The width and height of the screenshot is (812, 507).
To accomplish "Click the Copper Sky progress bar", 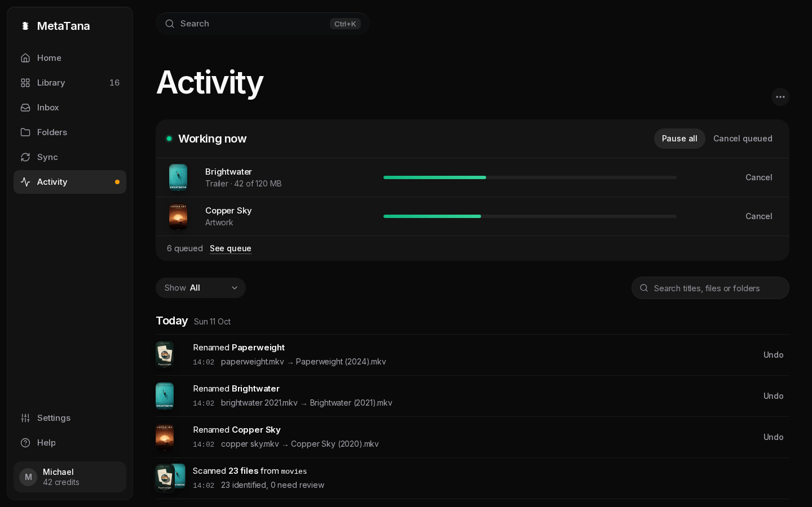I will [530, 216].
